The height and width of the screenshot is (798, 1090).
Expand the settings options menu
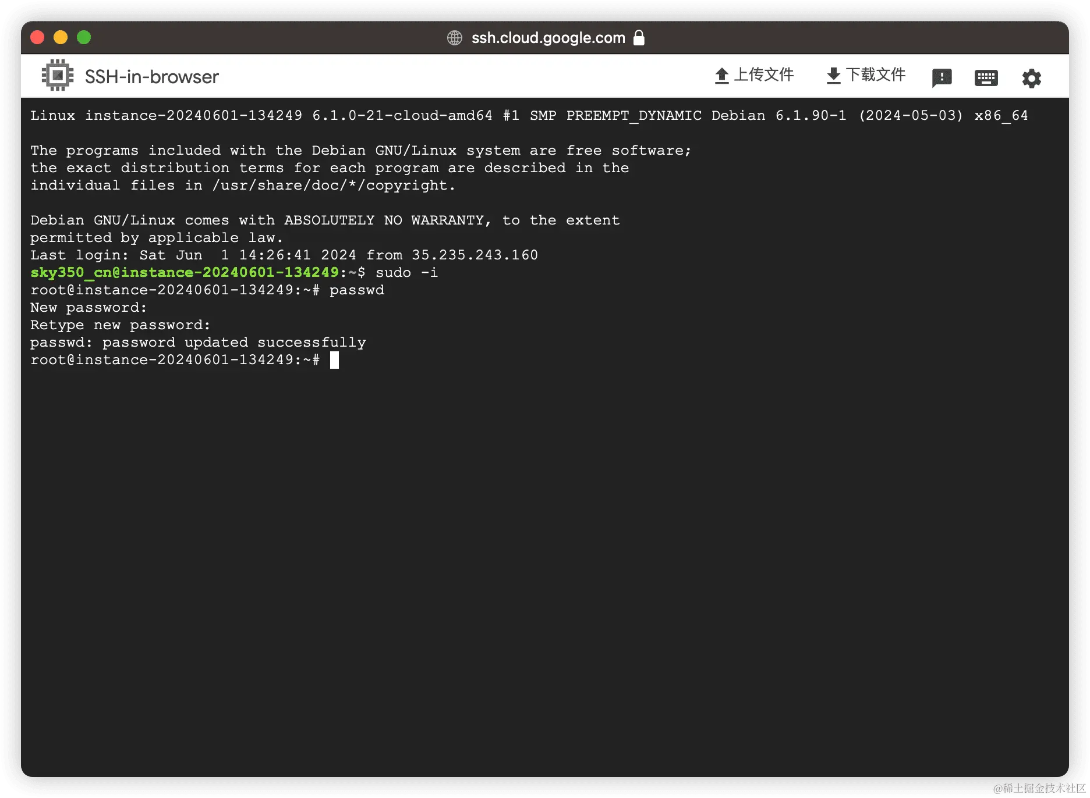point(1031,77)
